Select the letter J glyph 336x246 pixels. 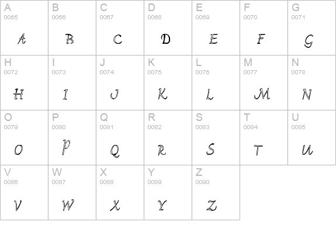click(115, 95)
